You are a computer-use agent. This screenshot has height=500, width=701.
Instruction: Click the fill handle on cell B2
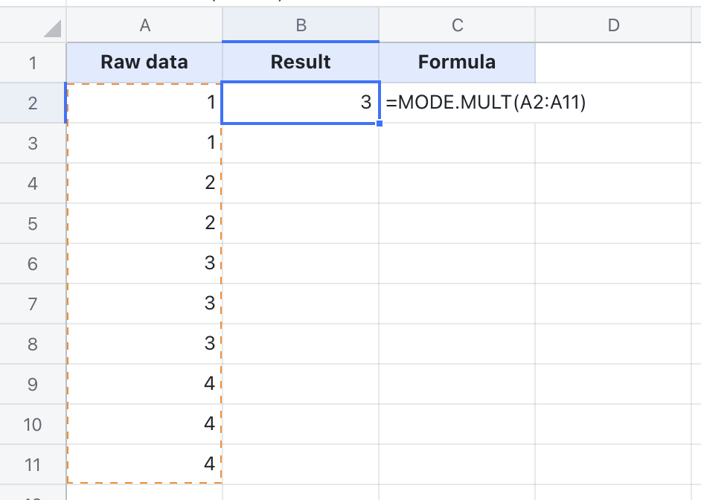[x=379, y=123]
